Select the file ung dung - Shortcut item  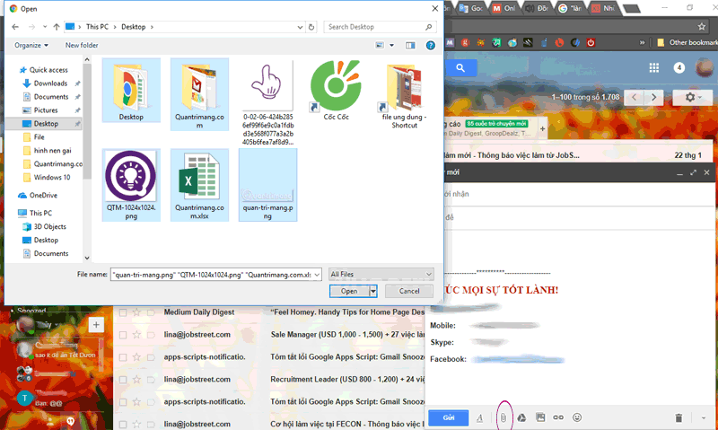pos(405,94)
